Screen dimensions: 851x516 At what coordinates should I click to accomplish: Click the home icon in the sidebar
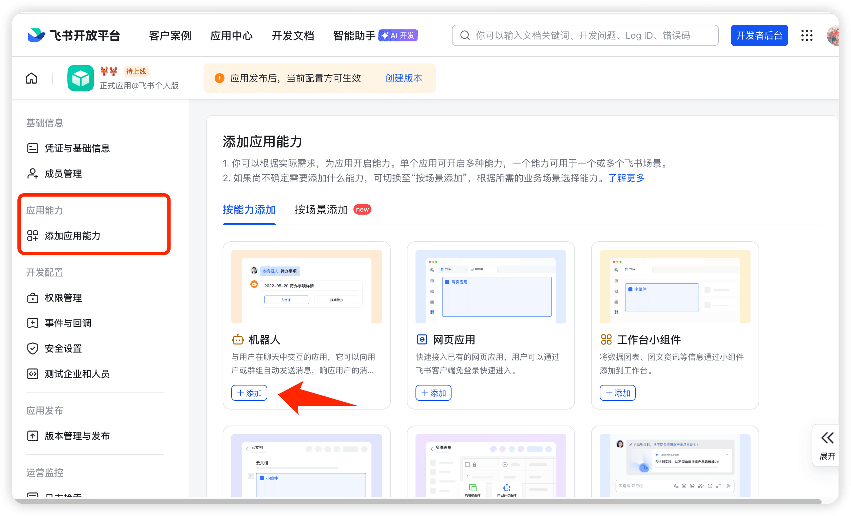tap(31, 78)
